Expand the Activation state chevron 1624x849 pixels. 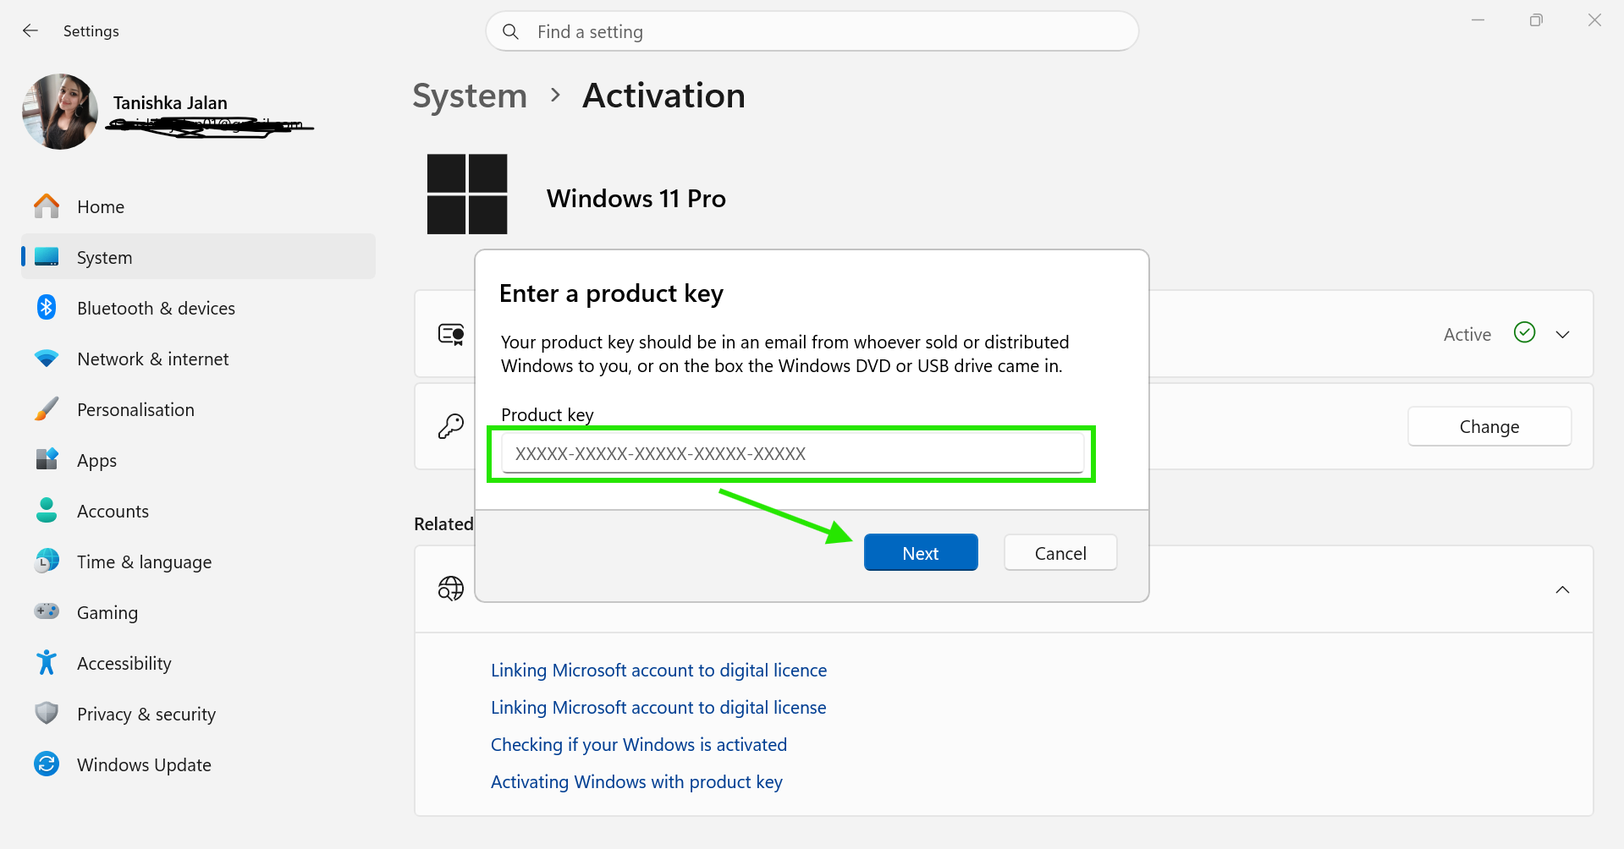[x=1562, y=335]
